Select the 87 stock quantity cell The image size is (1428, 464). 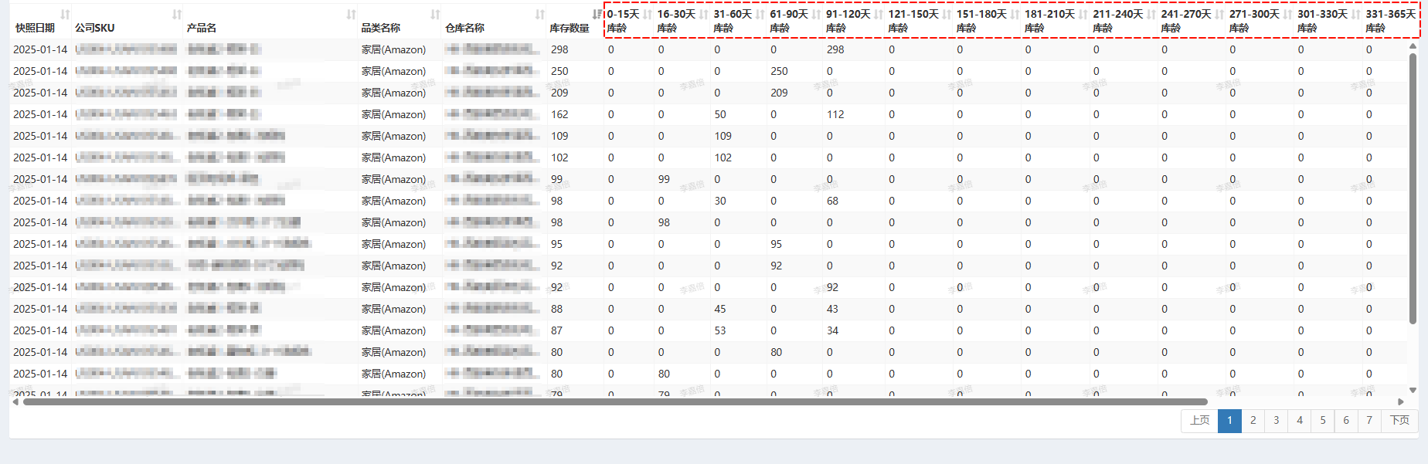556,330
